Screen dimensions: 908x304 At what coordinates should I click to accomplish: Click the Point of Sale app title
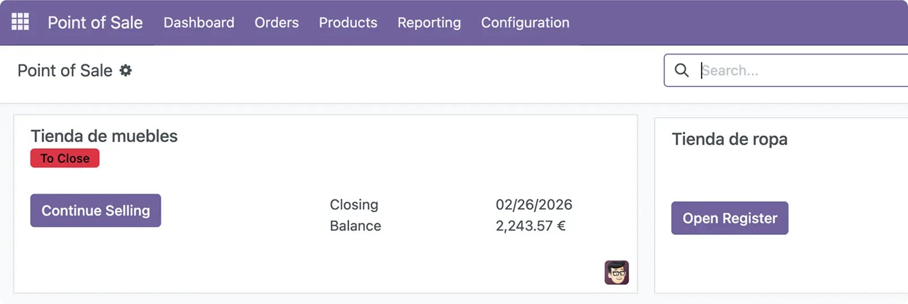click(95, 23)
